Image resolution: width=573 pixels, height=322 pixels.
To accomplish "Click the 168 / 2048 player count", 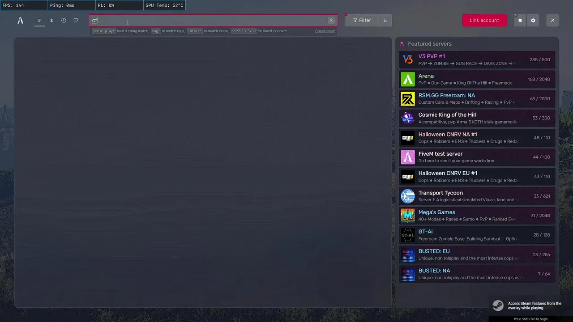I will 539,79.
